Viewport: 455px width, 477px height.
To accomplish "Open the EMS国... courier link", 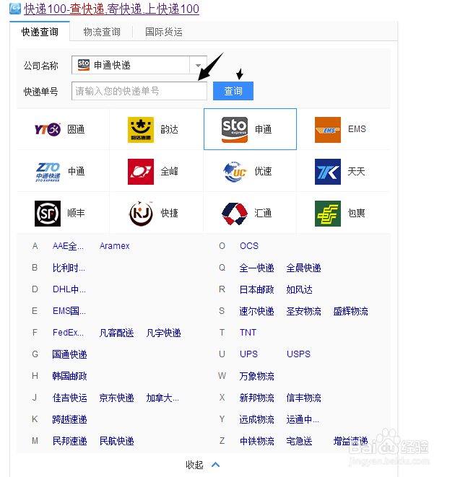I will point(69,311).
